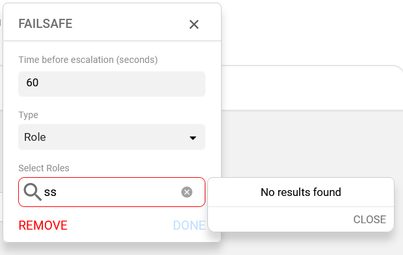
Task: Click the 'No results found' message
Action: click(301, 192)
